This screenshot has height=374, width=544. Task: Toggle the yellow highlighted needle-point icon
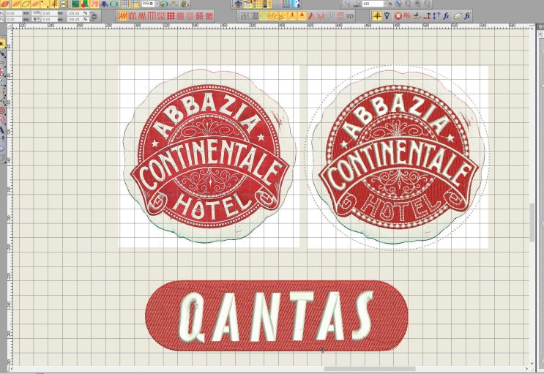pos(378,16)
